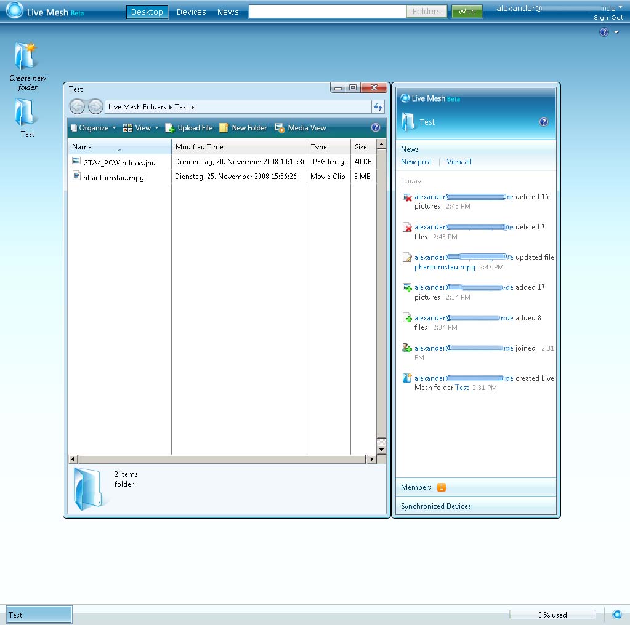Click the New post link
The height and width of the screenshot is (625, 630).
[416, 162]
